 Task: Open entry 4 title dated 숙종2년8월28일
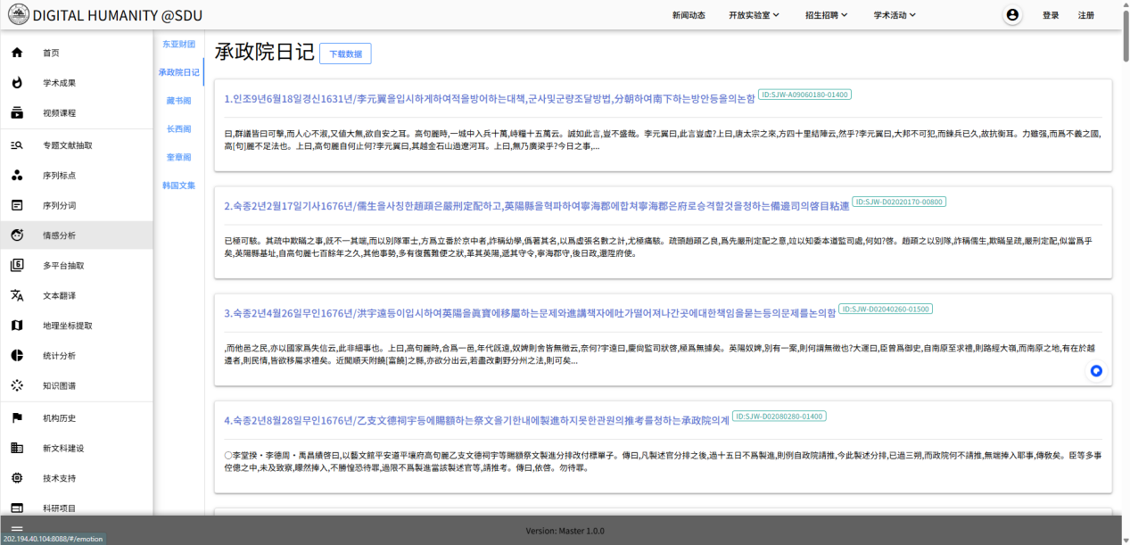[476, 420]
